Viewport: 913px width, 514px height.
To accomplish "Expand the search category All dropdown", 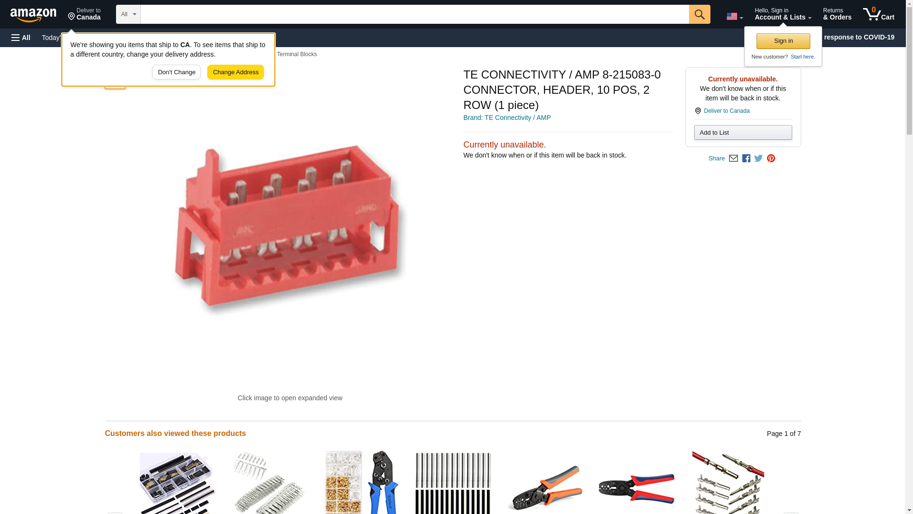I will (x=128, y=14).
